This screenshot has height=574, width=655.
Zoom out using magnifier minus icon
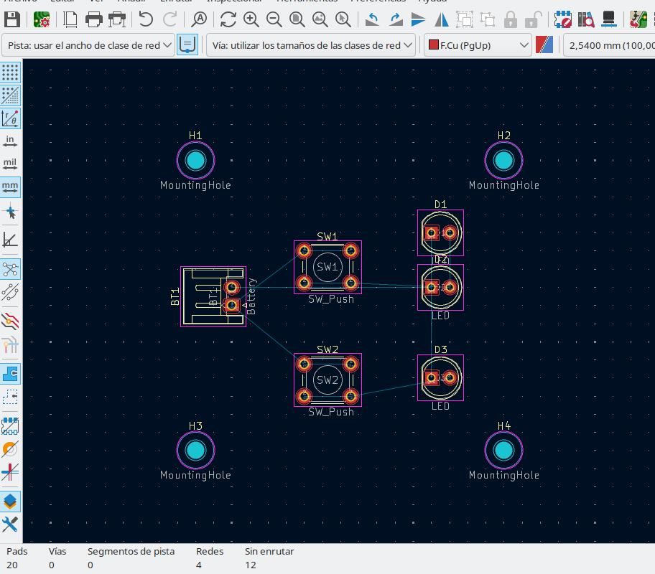(274, 19)
